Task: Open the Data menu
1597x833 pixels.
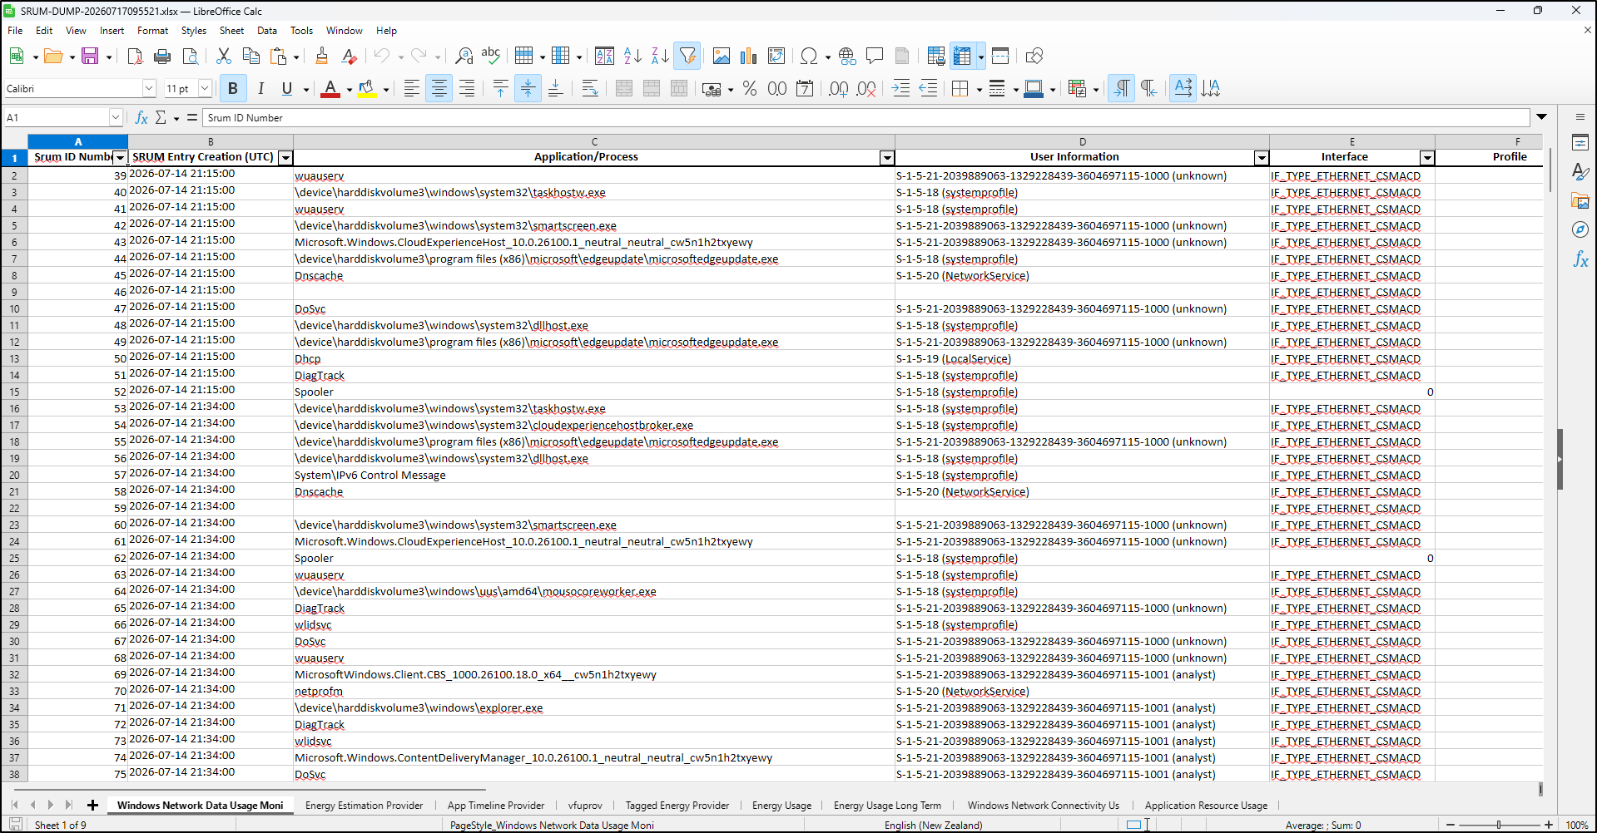Action: [267, 31]
